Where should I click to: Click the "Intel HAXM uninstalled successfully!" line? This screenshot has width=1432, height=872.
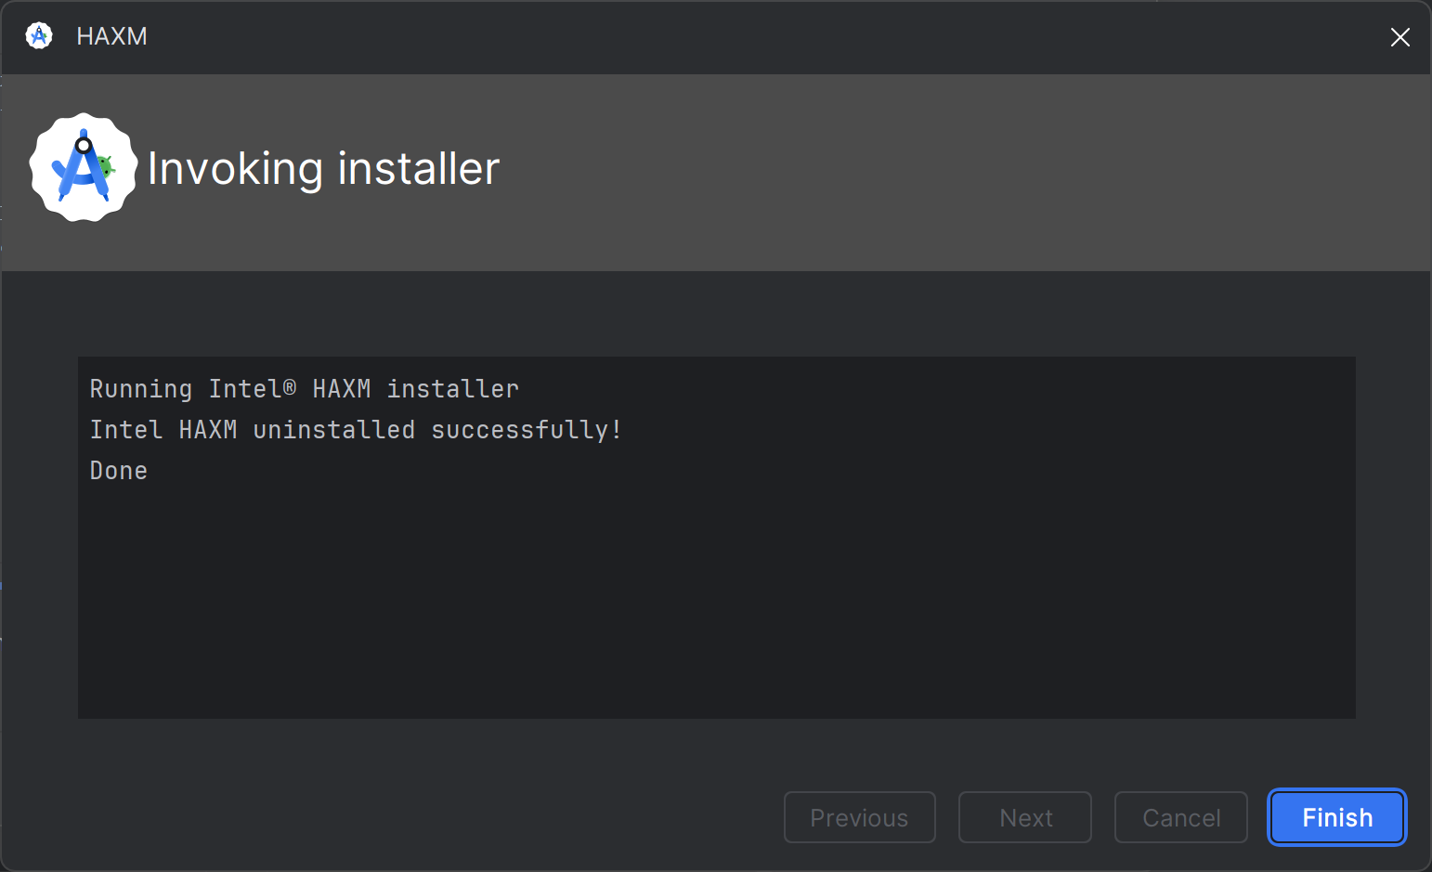[355, 430]
